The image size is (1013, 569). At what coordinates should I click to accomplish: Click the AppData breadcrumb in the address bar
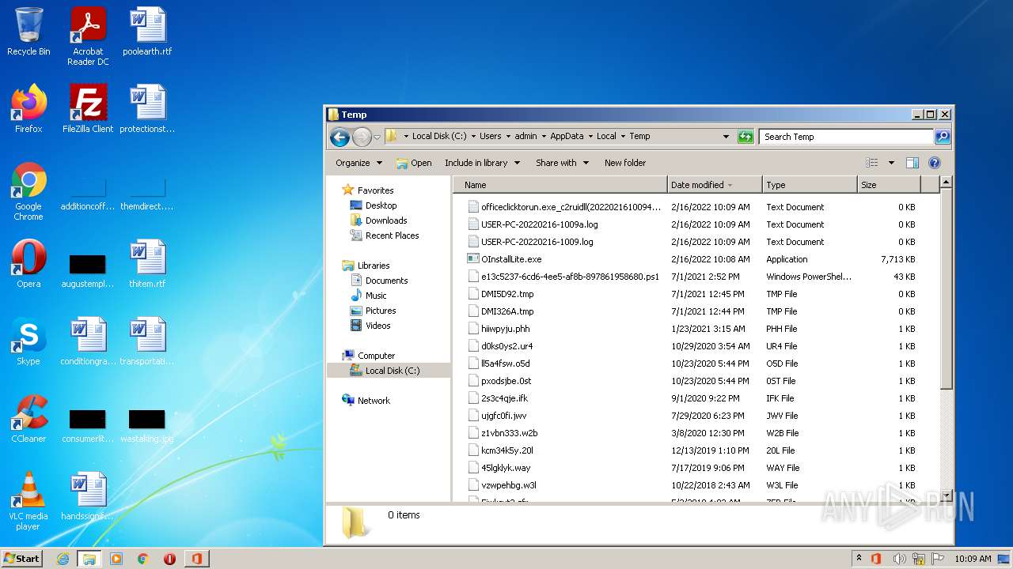coord(566,137)
